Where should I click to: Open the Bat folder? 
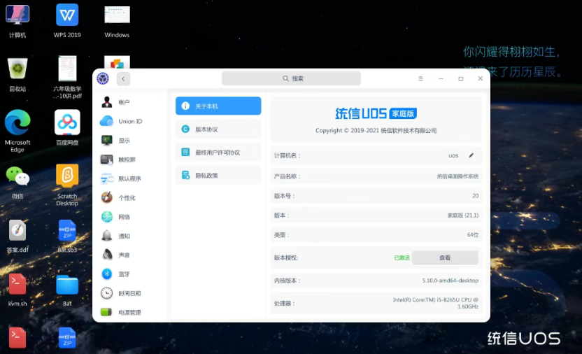67,290
